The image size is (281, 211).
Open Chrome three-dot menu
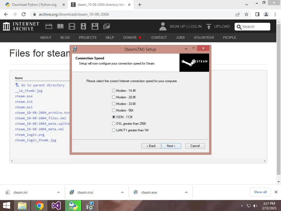275,14
